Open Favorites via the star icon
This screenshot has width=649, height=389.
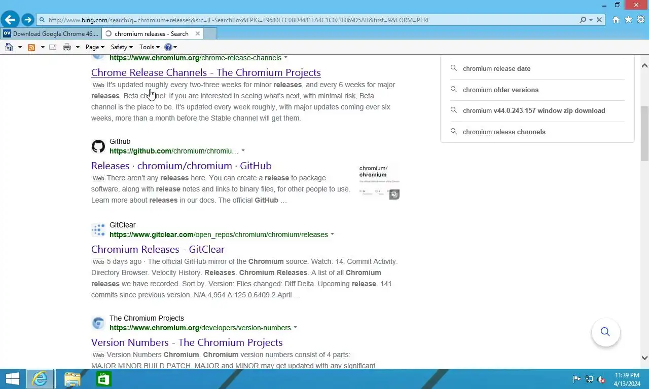[x=629, y=20]
